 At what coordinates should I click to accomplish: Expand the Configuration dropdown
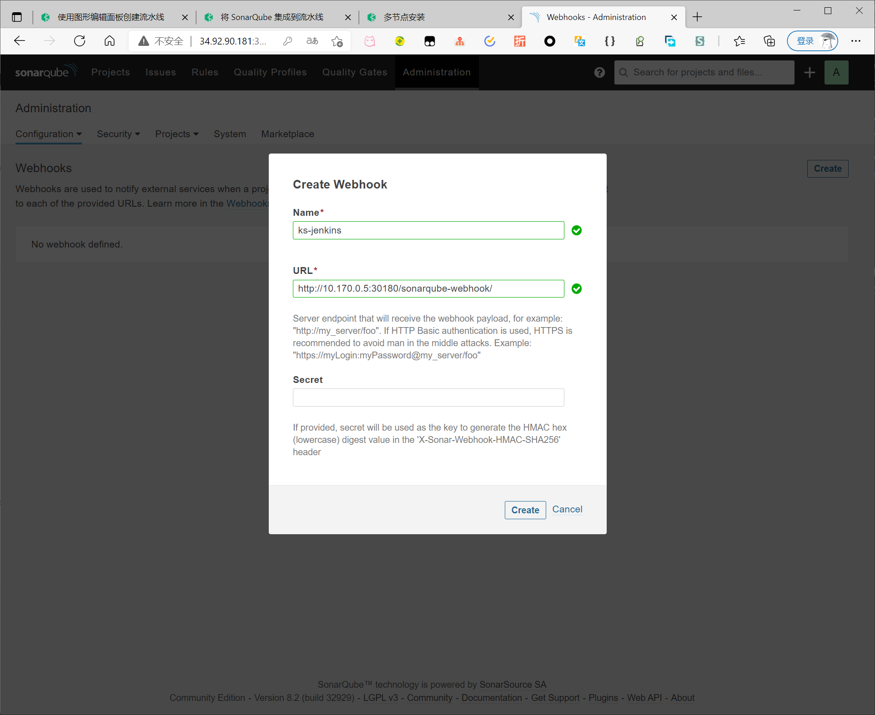[x=48, y=134]
